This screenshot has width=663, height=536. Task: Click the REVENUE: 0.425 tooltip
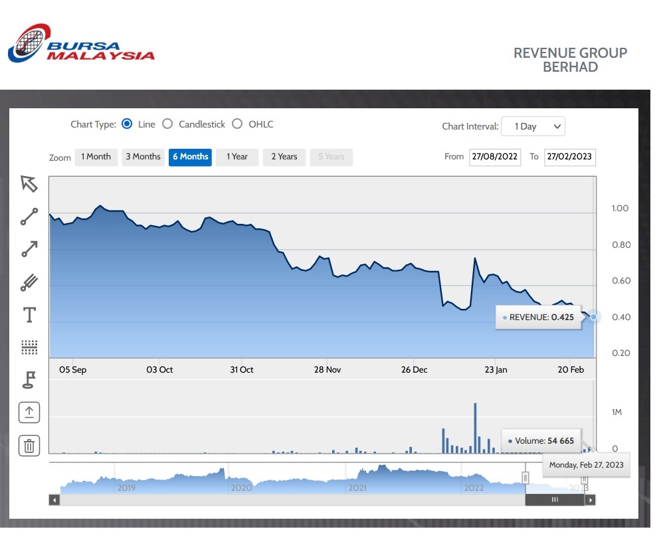coord(538,317)
